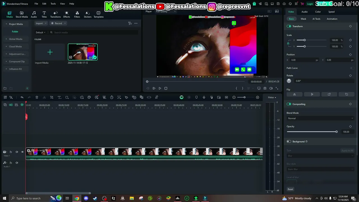Viewport: 359px width, 202px height.
Task: Open the Import dropdown
Action: 41,23
